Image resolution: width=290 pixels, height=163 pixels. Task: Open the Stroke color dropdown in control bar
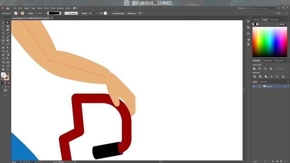25,13
